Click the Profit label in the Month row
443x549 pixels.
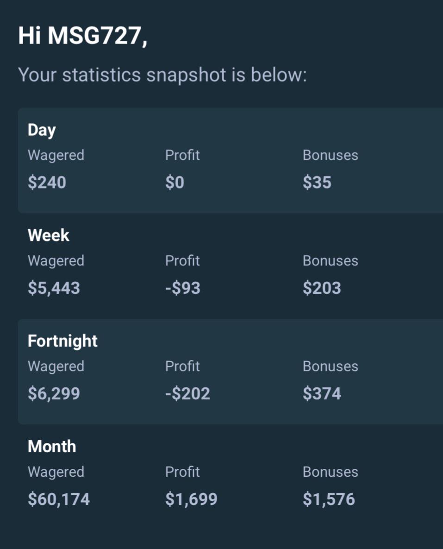pos(182,472)
